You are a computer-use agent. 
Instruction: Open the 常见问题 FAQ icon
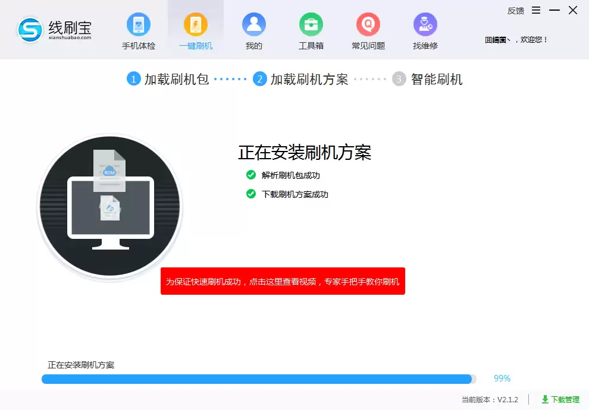coord(368,24)
